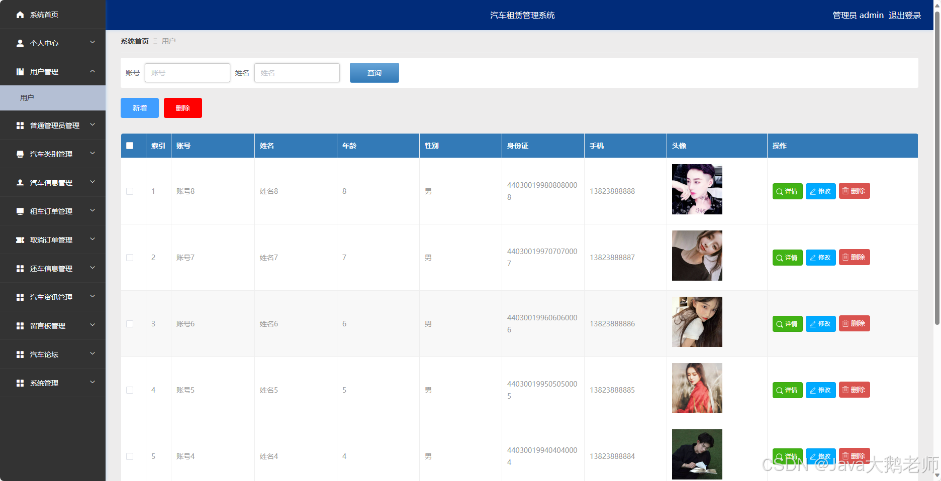Click the 姓名7 name cell
This screenshot has width=941, height=481.
tap(296, 258)
